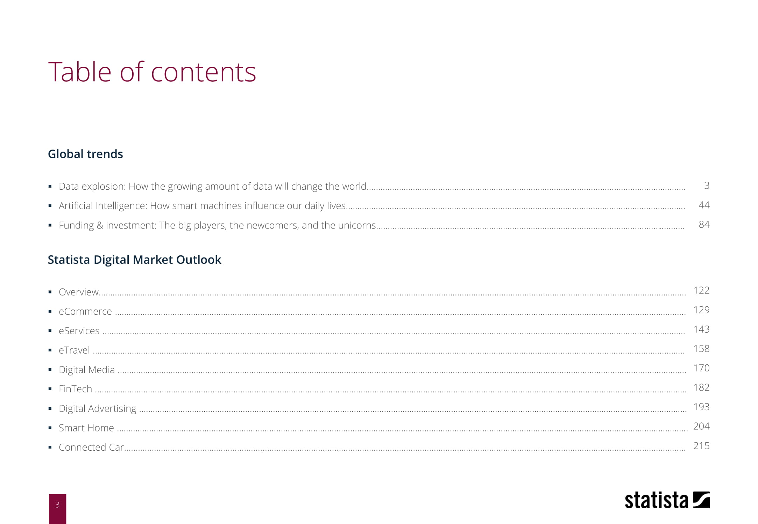Click the slide number 3 badge
Screen dimensions: 758x524
tap(57, 505)
